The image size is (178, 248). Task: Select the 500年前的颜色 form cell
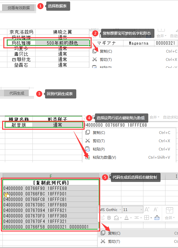pos(62,43)
